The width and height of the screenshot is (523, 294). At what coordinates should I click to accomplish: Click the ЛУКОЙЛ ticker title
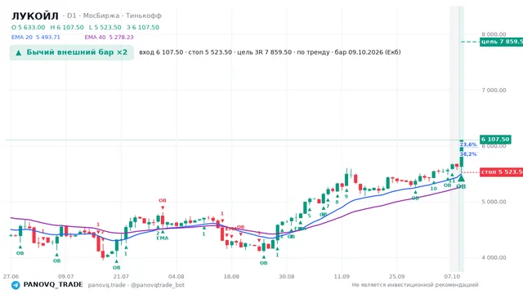point(35,16)
